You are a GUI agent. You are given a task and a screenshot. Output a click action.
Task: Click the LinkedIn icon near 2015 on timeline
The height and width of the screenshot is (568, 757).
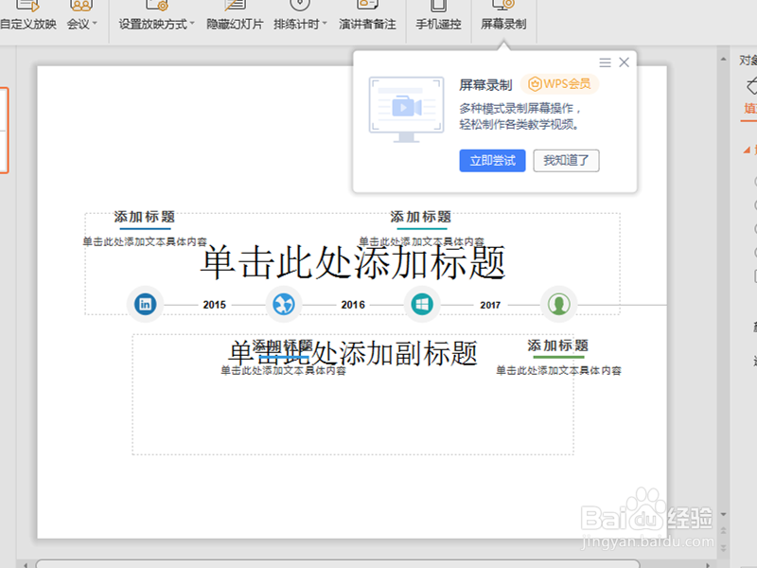pos(145,304)
